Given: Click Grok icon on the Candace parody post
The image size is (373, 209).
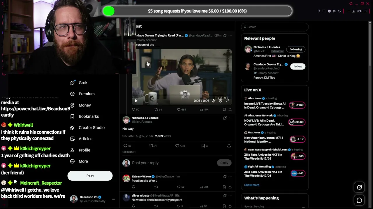Looking at the screenshot, I should [x=225, y=35].
